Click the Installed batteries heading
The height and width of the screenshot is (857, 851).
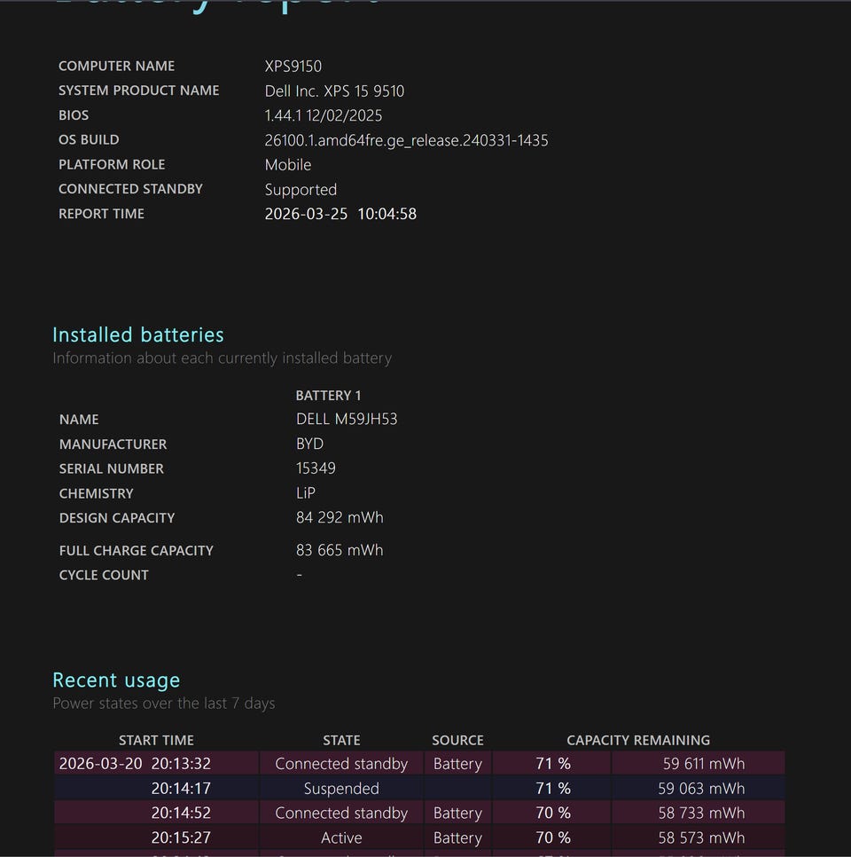[x=138, y=334]
